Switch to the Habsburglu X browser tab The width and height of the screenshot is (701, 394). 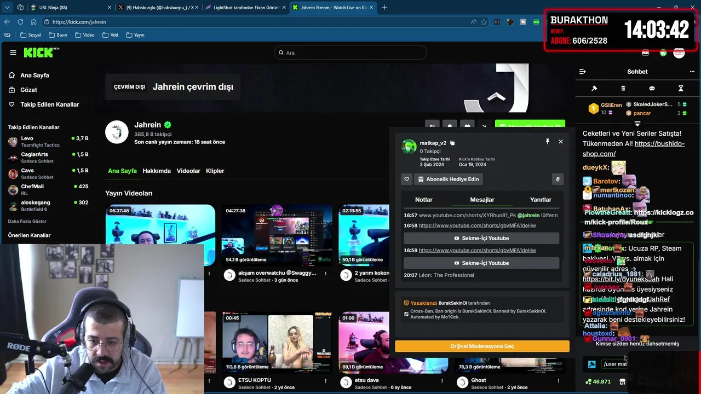tap(159, 8)
